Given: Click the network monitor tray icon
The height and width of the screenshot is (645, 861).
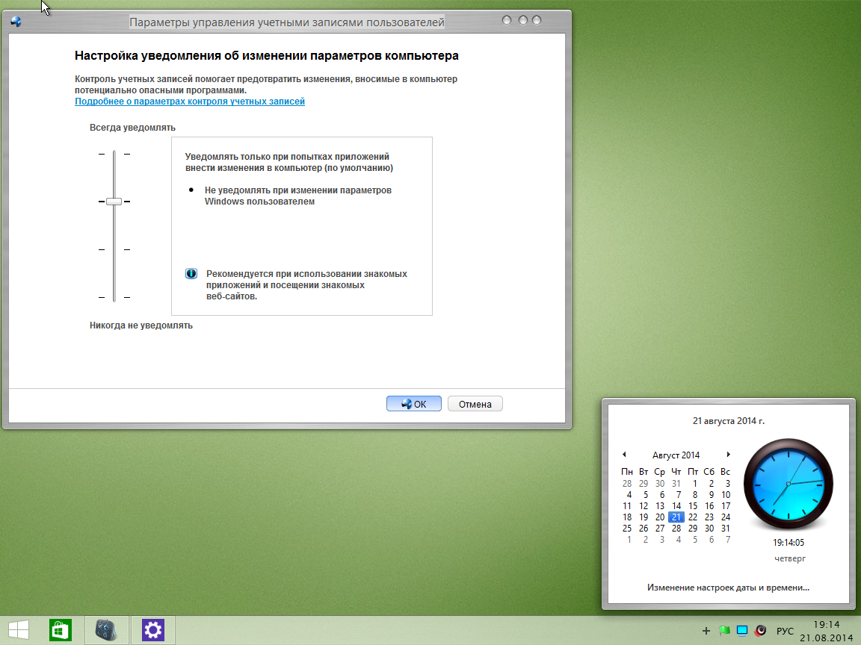Looking at the screenshot, I should point(741,631).
